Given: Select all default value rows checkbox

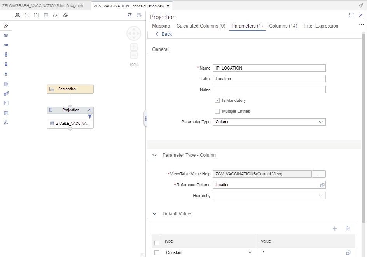Looking at the screenshot, I should tap(157, 243).
